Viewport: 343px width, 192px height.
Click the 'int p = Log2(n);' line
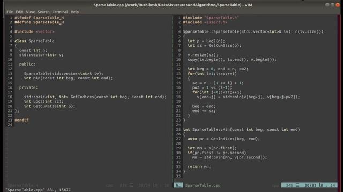pyautogui.click(x=206, y=41)
